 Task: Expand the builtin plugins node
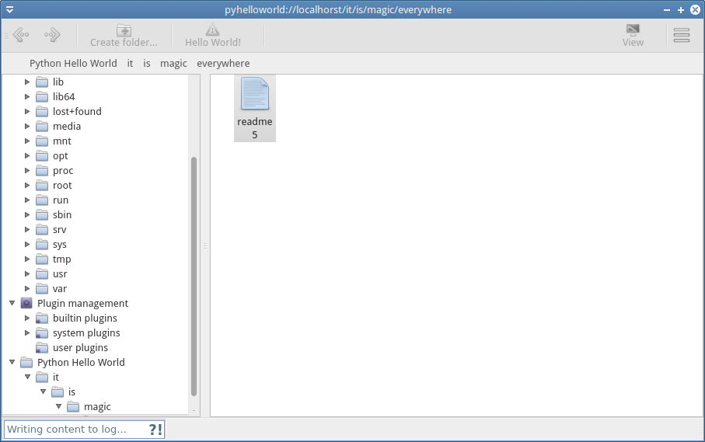(x=27, y=318)
